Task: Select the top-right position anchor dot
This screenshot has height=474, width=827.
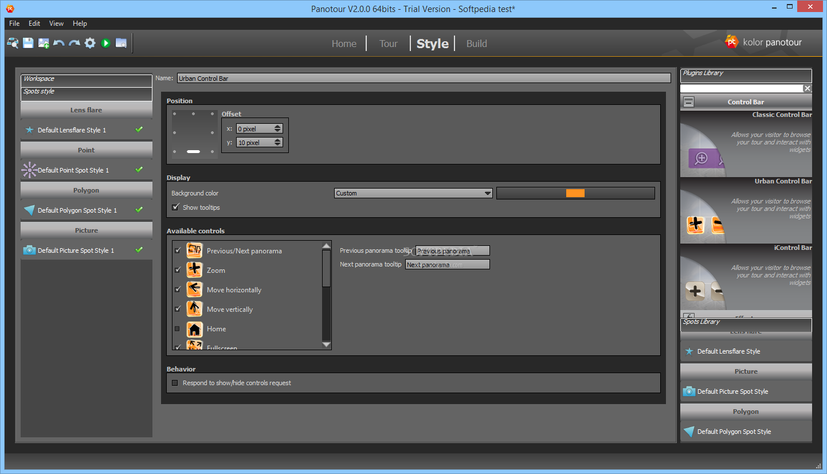Action: click(x=213, y=114)
